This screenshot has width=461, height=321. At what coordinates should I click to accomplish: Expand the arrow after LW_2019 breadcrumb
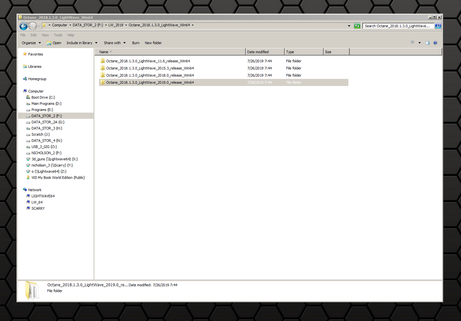[126, 25]
